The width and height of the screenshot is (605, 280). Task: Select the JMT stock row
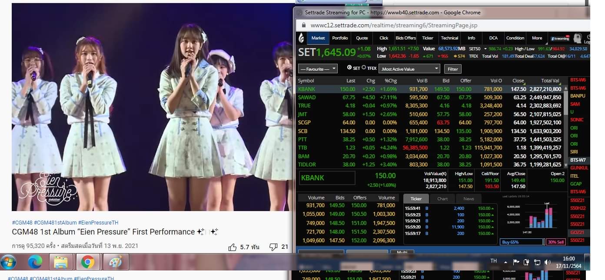(430, 114)
